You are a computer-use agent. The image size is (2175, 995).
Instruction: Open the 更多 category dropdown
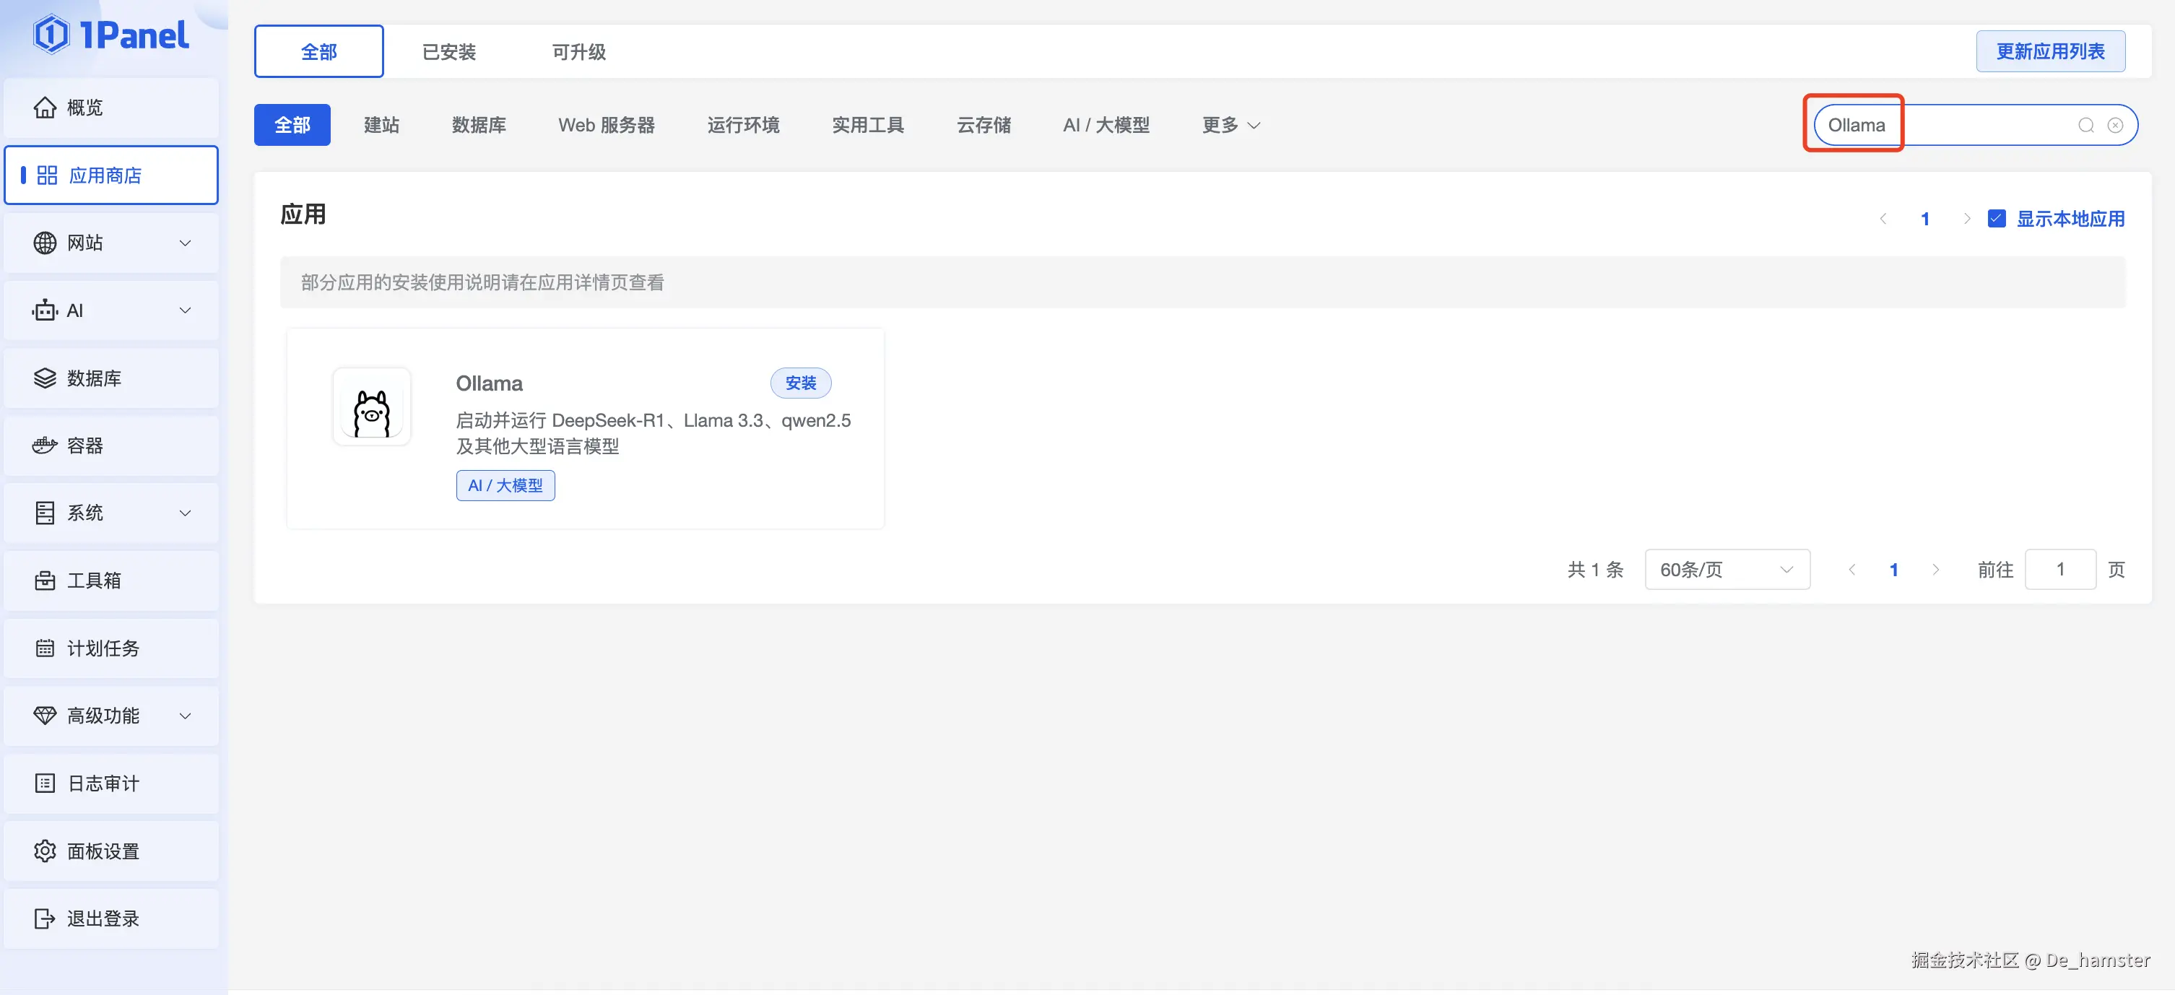tap(1231, 125)
